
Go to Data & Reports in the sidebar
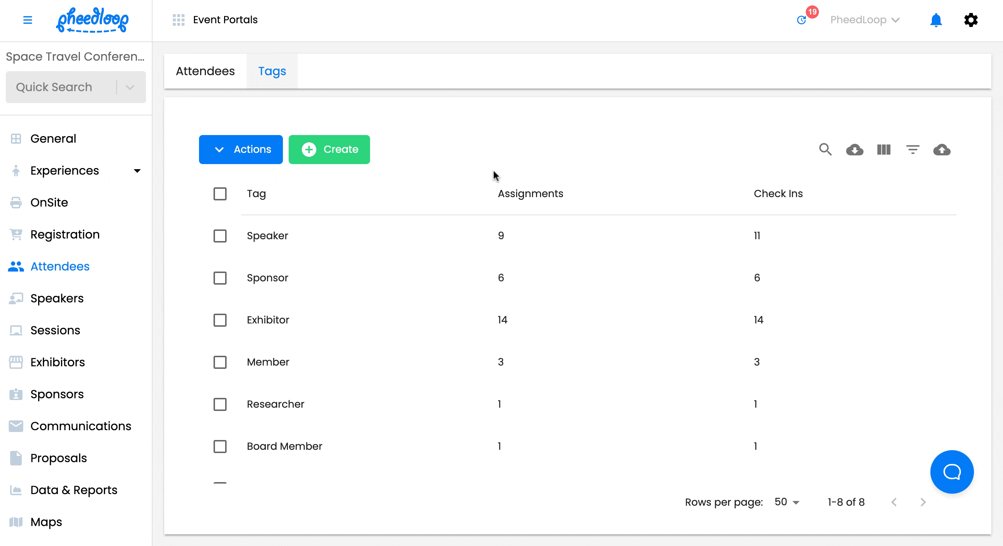pos(74,490)
